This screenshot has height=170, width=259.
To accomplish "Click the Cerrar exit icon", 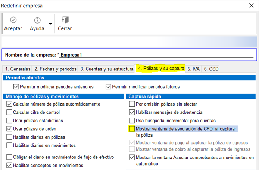I will [65, 20].
